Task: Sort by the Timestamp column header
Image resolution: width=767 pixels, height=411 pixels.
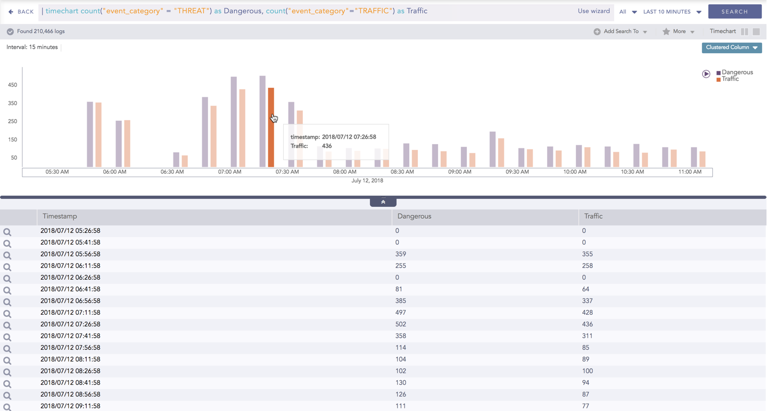Action: pyautogui.click(x=60, y=216)
